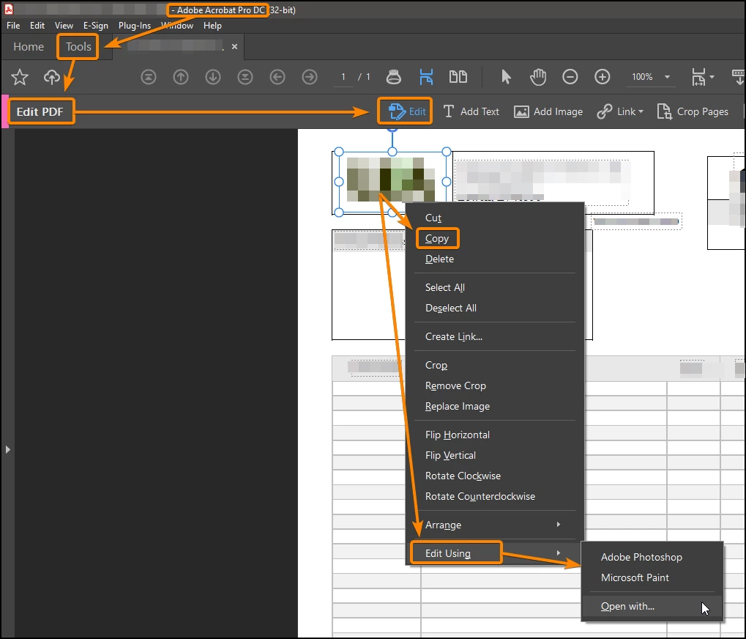Go to last page icon
This screenshot has width=746, height=639.
coord(245,77)
